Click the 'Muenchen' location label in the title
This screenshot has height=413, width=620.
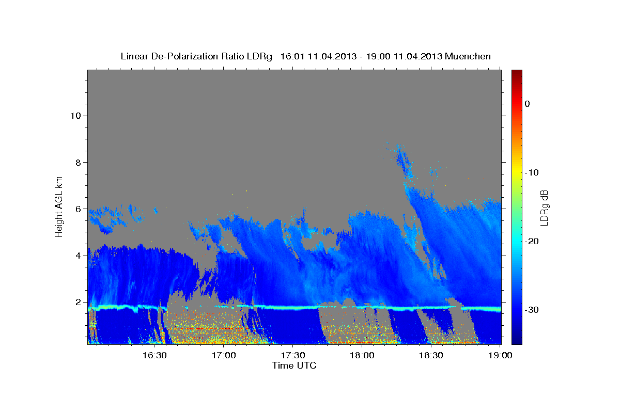[x=468, y=56]
